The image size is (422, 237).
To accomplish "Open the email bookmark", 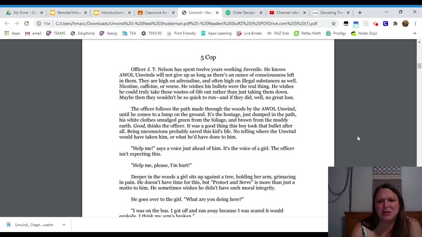I will tap(33, 33).
